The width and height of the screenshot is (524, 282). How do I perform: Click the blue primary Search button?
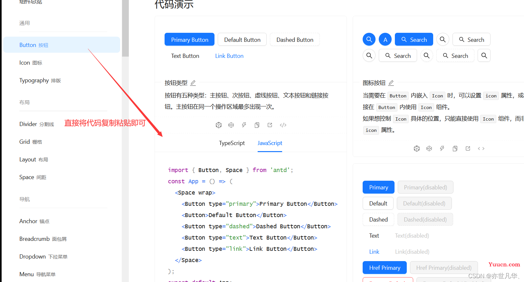click(x=414, y=39)
